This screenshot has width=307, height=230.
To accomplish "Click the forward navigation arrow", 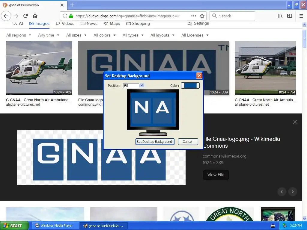I will point(16,16).
